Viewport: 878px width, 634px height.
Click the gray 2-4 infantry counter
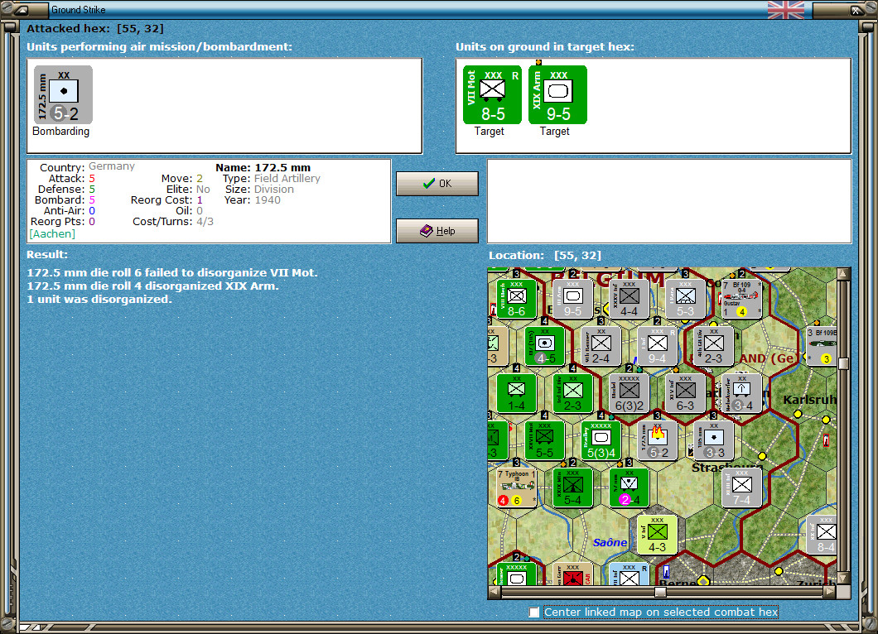[x=601, y=346]
